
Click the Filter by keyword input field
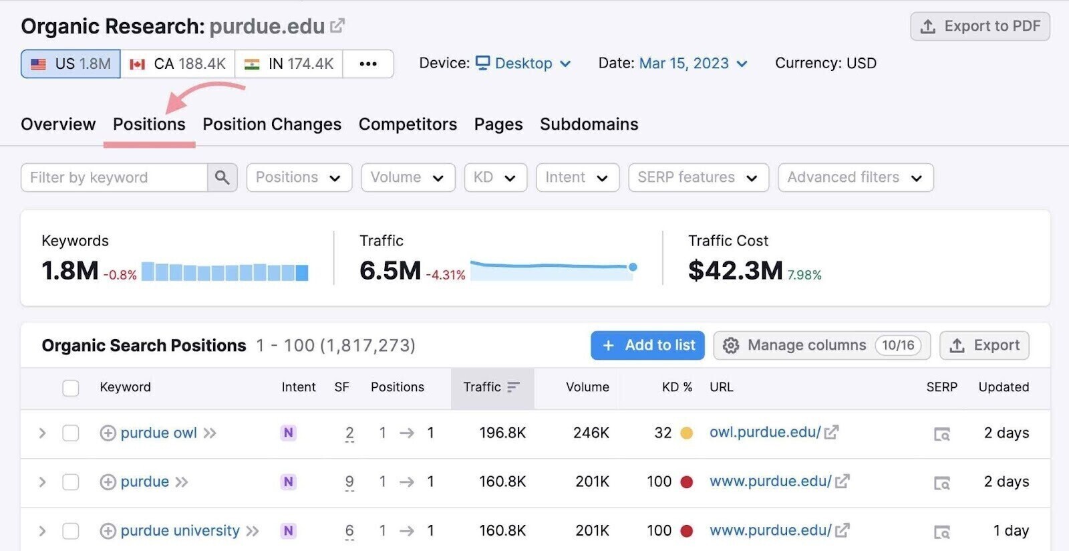coord(114,178)
